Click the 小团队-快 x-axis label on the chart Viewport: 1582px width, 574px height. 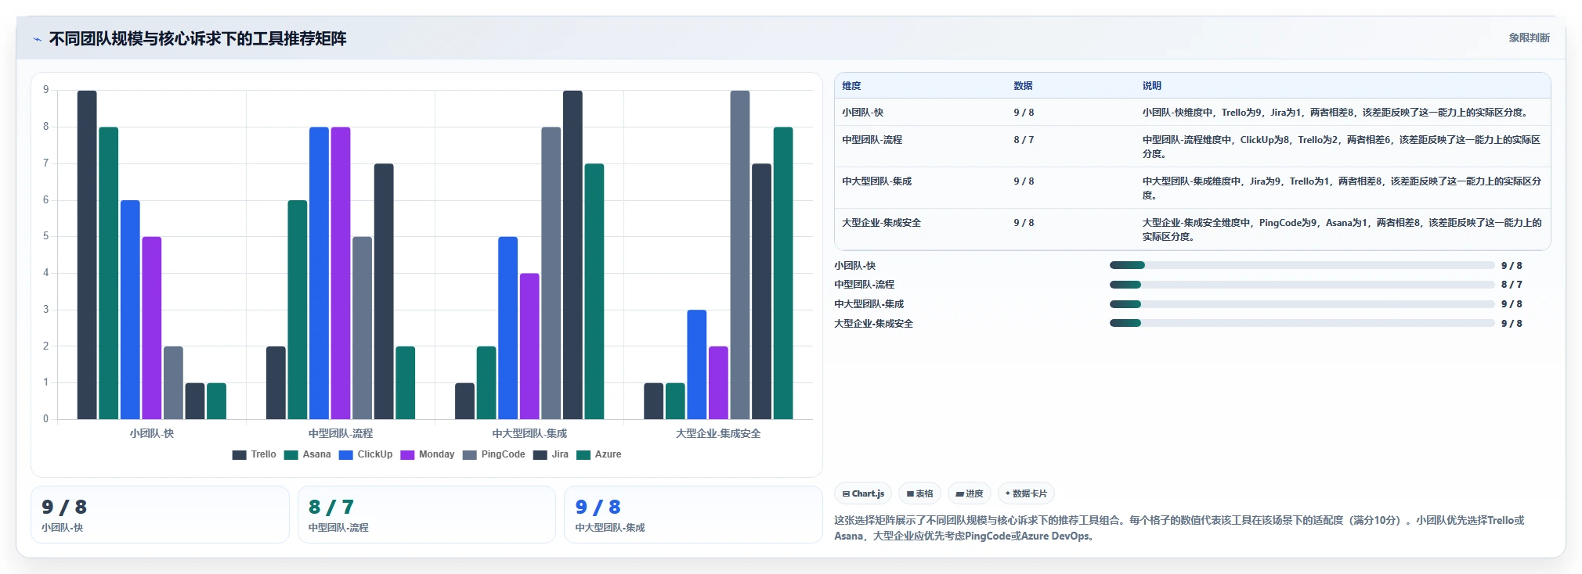tap(152, 433)
